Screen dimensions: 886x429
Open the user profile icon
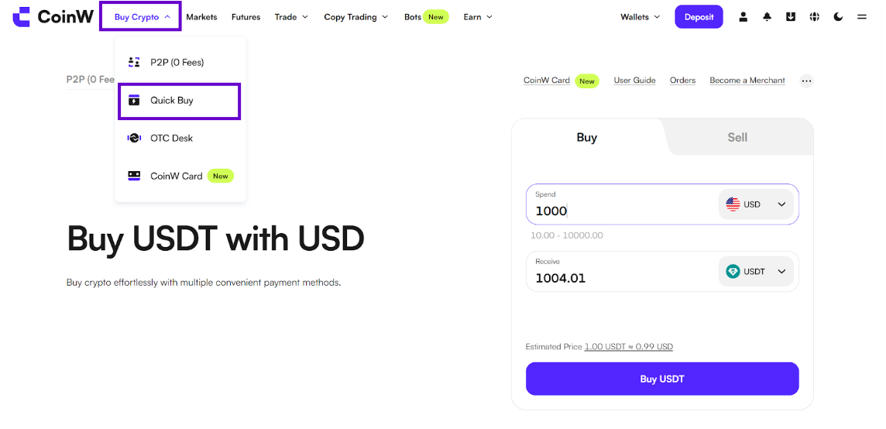pyautogui.click(x=743, y=17)
